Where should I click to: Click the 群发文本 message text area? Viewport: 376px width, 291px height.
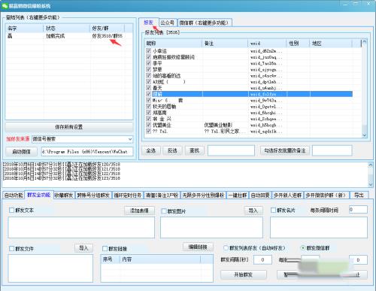pos(81,227)
